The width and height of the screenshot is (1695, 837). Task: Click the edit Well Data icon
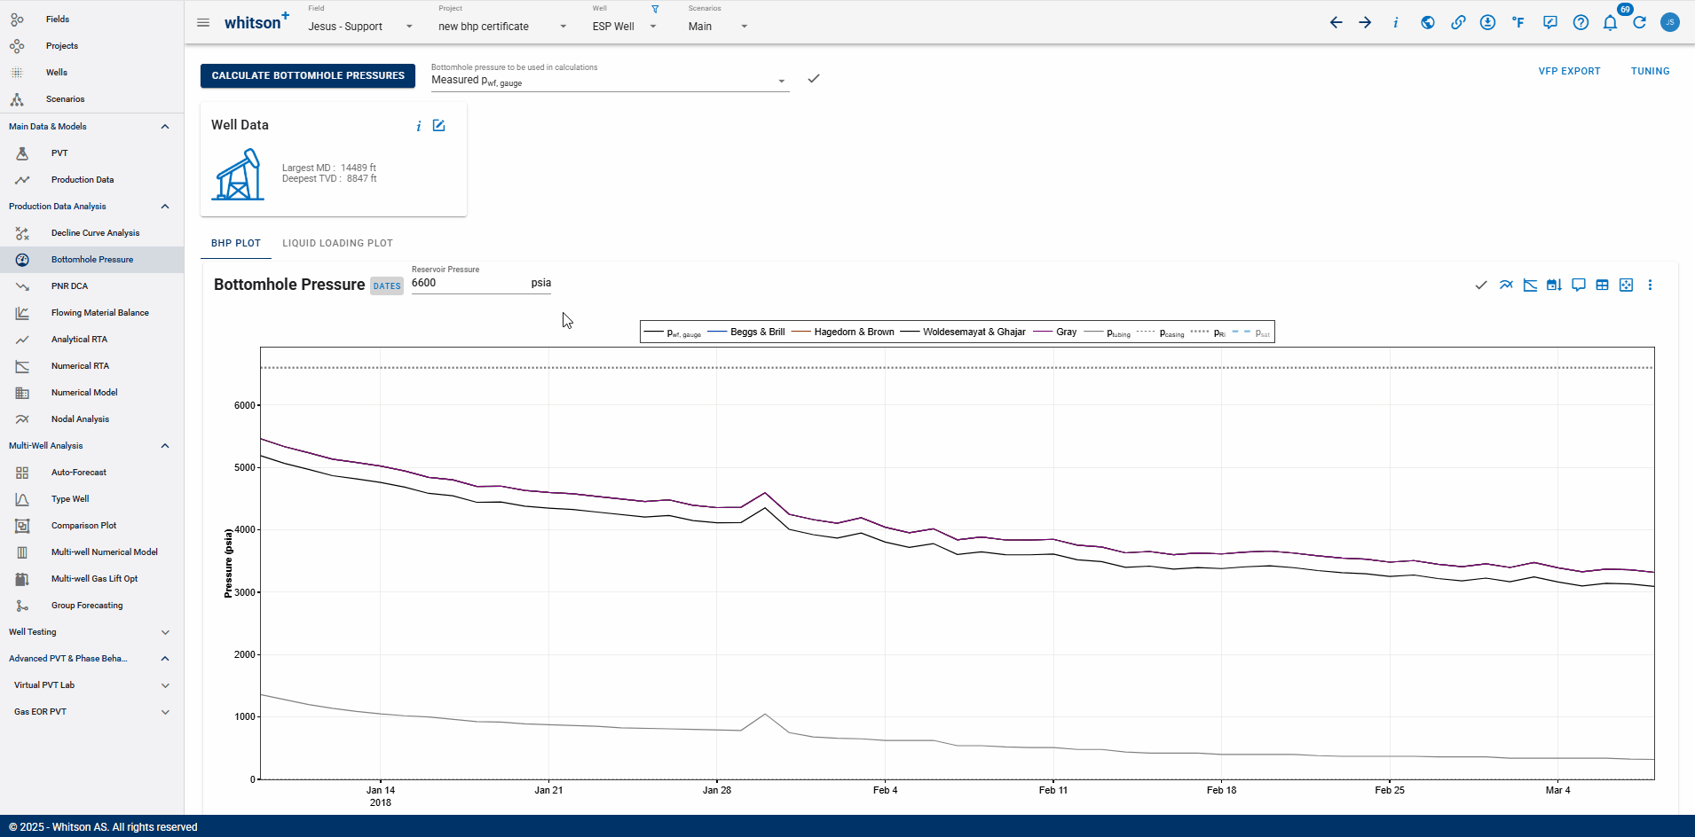click(438, 126)
